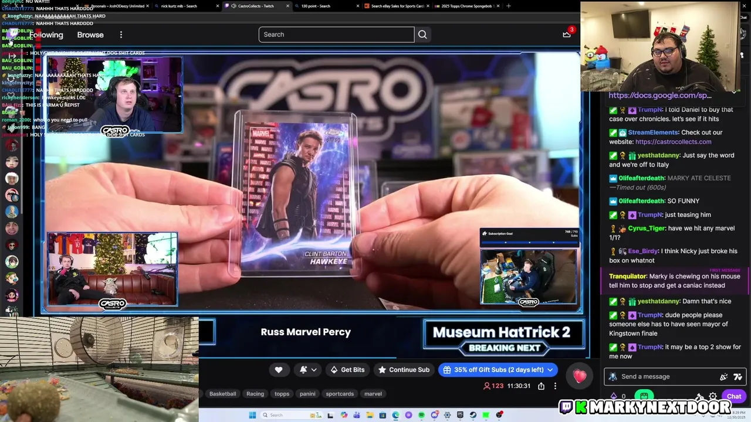Screen dimensions: 751x422
Task: Open Steam from the taskbar
Action: 473,415
